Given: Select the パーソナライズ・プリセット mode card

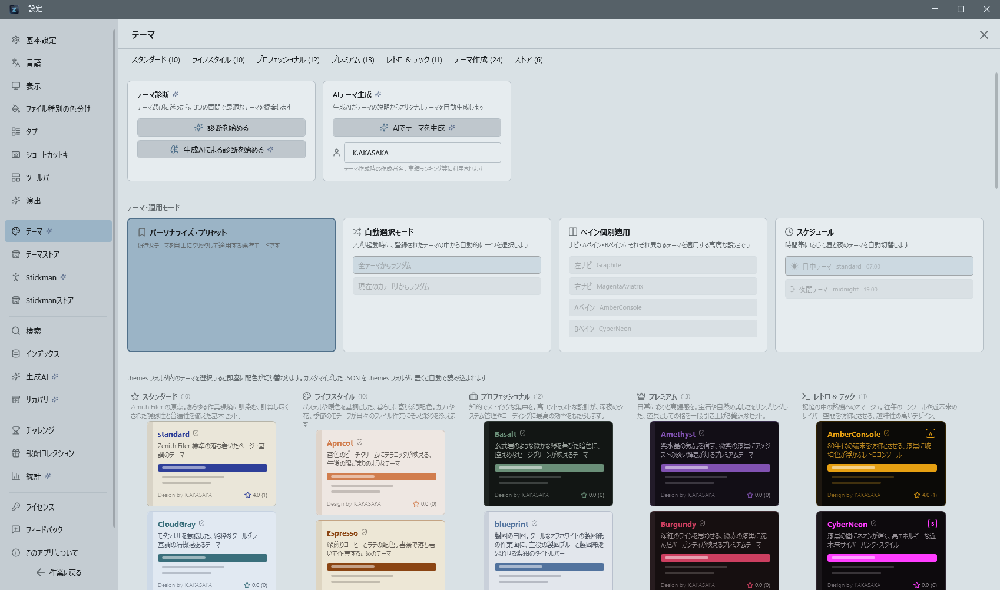Looking at the screenshot, I should (231, 285).
